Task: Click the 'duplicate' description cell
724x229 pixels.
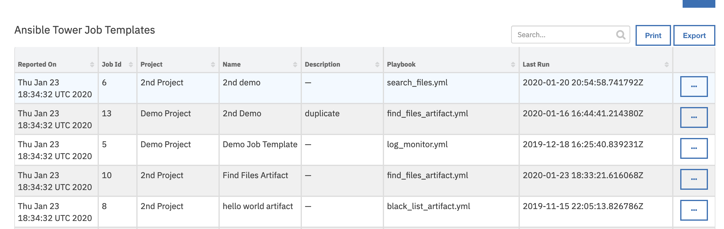Action: 342,119
